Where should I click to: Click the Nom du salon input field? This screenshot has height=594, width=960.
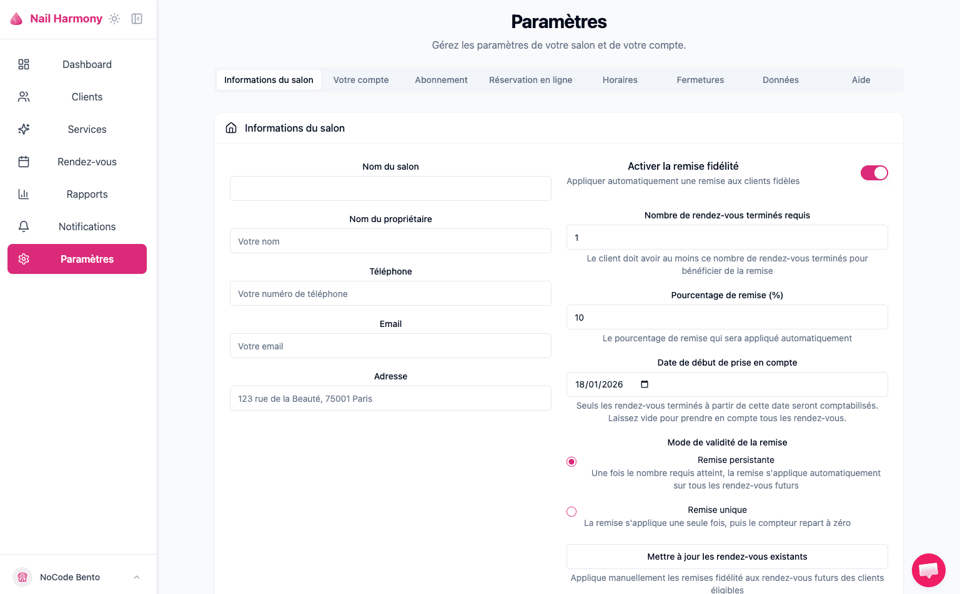pyautogui.click(x=390, y=188)
